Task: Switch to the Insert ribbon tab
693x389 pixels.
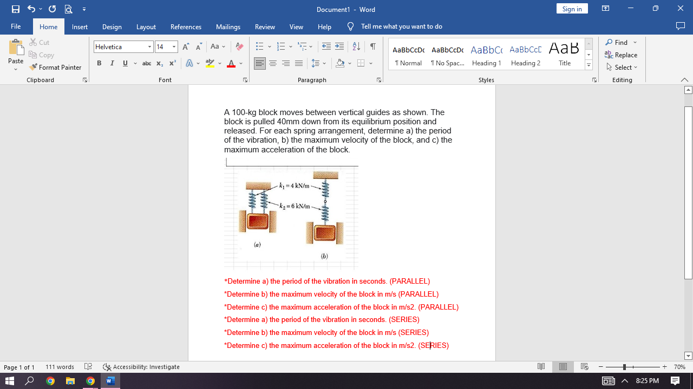Action: click(80, 26)
